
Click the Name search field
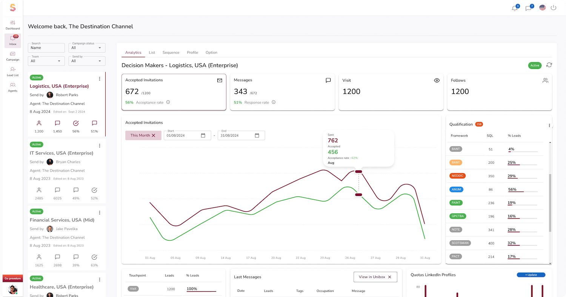(46, 47)
